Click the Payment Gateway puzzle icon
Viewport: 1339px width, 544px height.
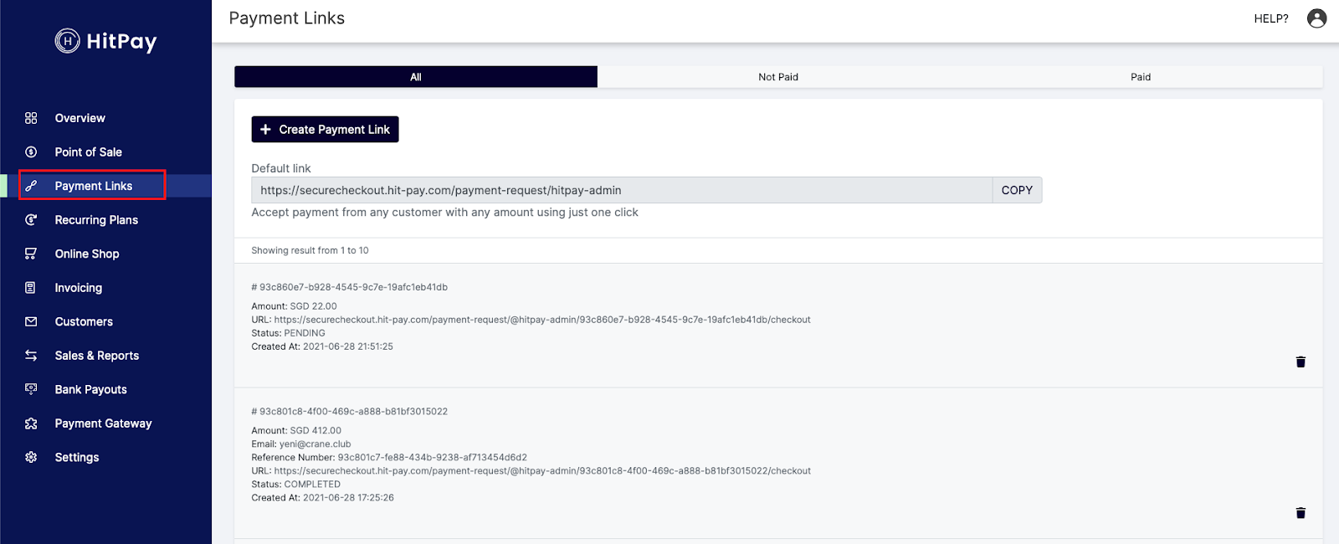pyautogui.click(x=31, y=423)
